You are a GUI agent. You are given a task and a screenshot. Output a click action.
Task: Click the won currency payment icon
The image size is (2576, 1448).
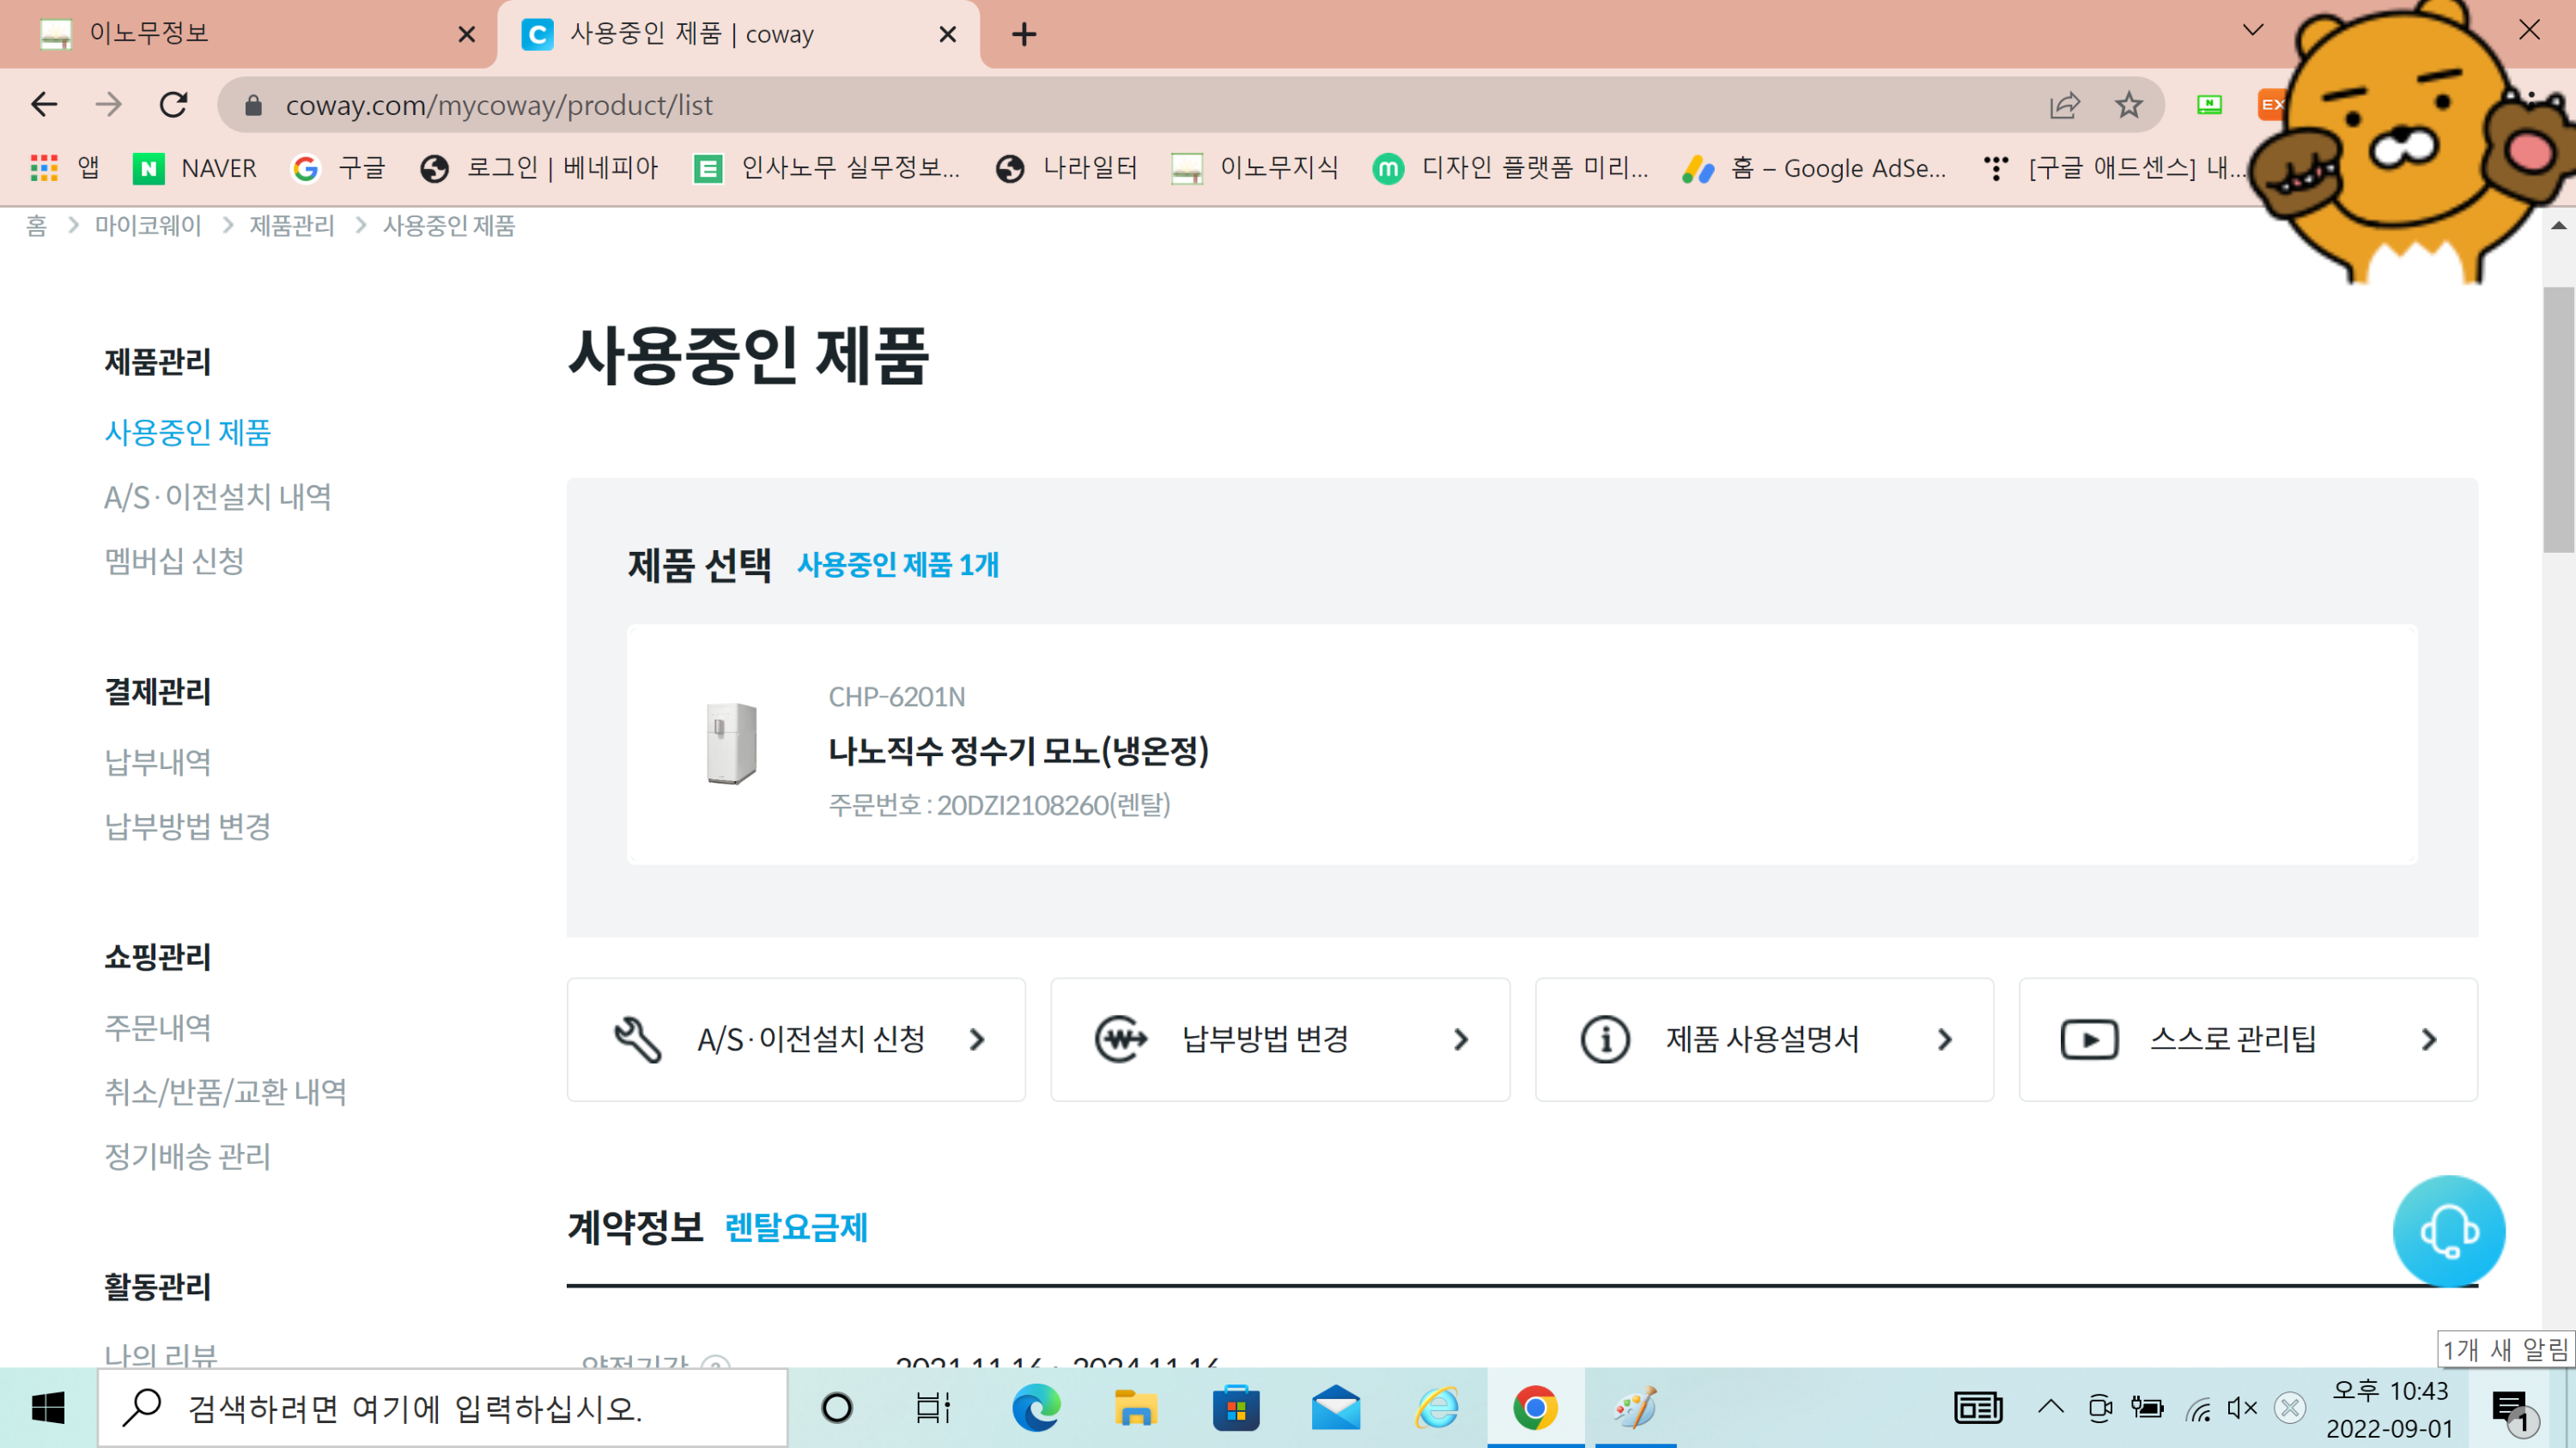pyautogui.click(x=1121, y=1039)
